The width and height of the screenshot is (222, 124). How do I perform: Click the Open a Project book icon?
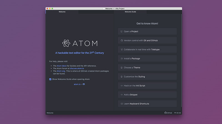tap(122, 31)
